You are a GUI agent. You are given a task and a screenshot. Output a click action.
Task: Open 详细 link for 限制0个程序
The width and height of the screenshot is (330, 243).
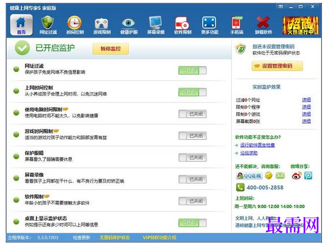click(x=306, y=107)
